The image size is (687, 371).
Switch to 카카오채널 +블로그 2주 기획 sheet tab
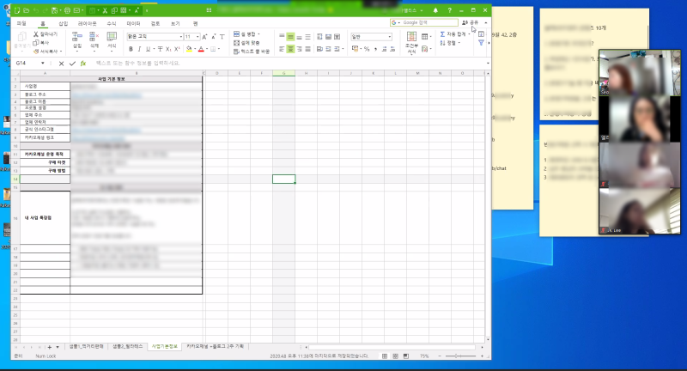(x=216, y=346)
